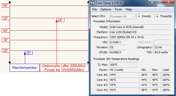Click Core #0 minimum temperature 38°C
This screenshot has height=96, width=176.
[144, 75]
